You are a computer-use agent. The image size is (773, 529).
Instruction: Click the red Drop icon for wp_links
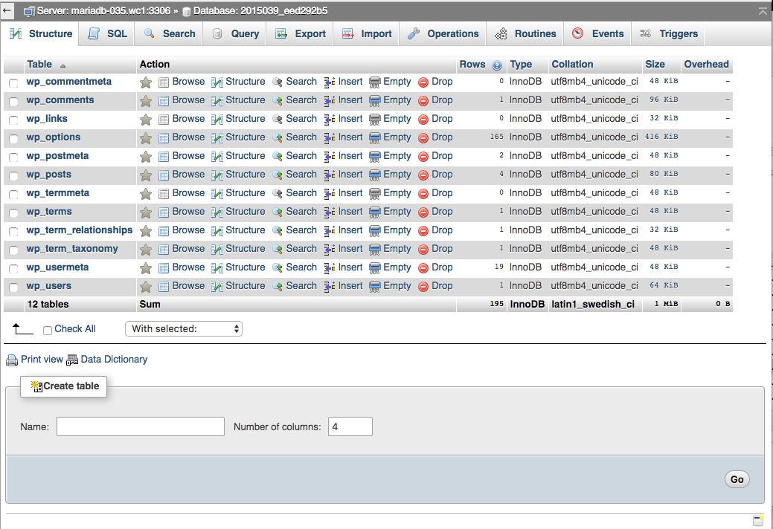[x=423, y=120]
